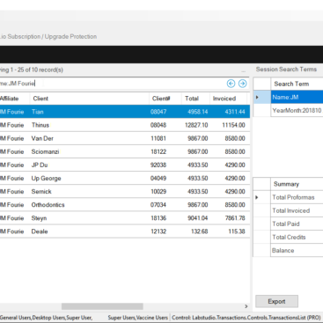
Task: Click the total value 12827.10
Action: click(196, 125)
